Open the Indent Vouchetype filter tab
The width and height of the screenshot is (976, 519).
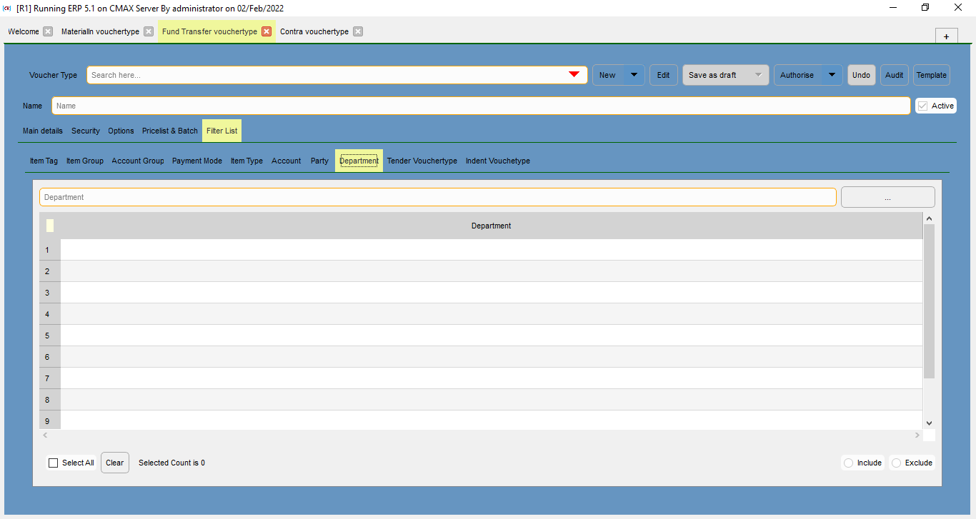point(498,161)
